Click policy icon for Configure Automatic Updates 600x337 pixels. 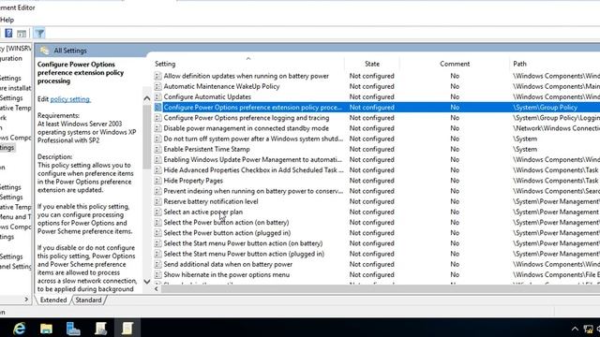point(157,96)
